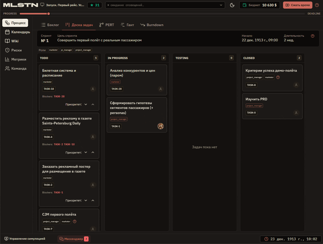Viewport: 323px width, 244px height.
Task: Click the assignee avatar on the TASK-1 card
Action: 161,126
